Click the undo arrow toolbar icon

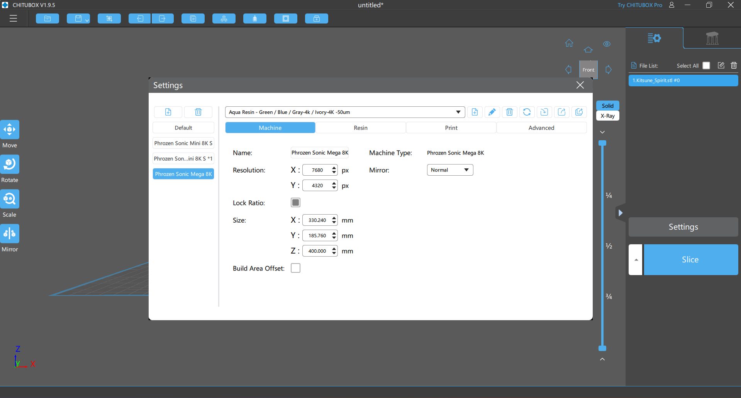[x=140, y=18]
